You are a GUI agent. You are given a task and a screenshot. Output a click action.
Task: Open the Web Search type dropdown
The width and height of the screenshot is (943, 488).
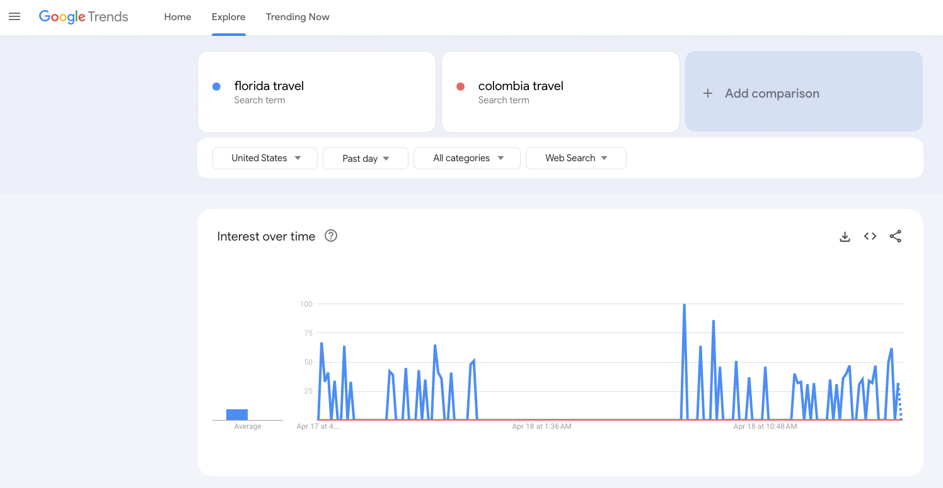(x=576, y=158)
